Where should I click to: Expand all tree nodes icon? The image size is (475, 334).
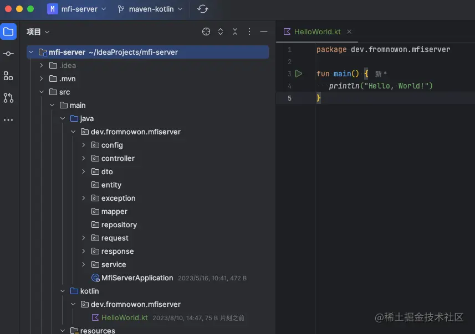pos(221,32)
